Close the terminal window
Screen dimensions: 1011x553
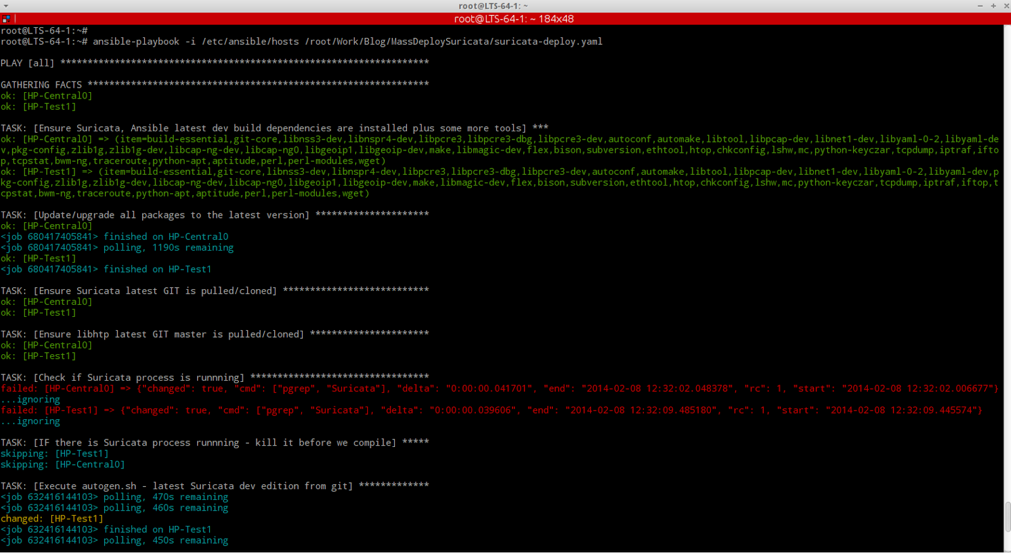1007,6
